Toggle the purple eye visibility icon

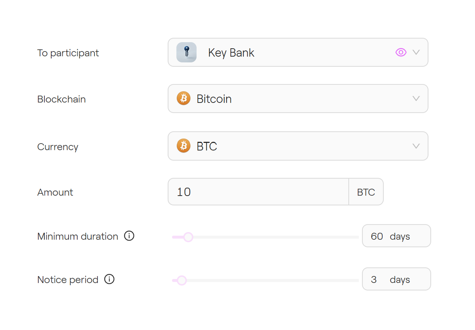401,52
